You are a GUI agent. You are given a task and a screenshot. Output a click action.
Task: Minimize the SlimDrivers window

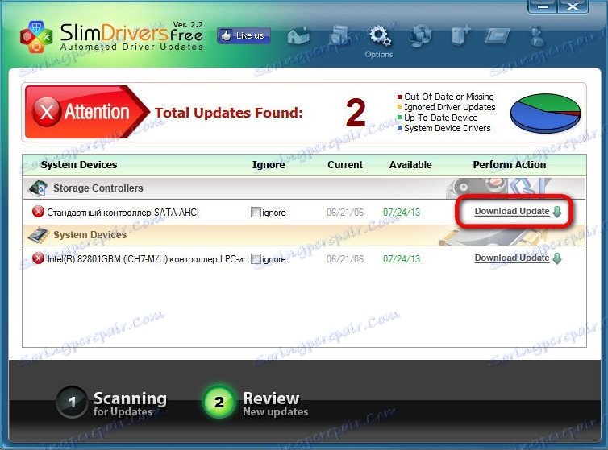(x=543, y=6)
